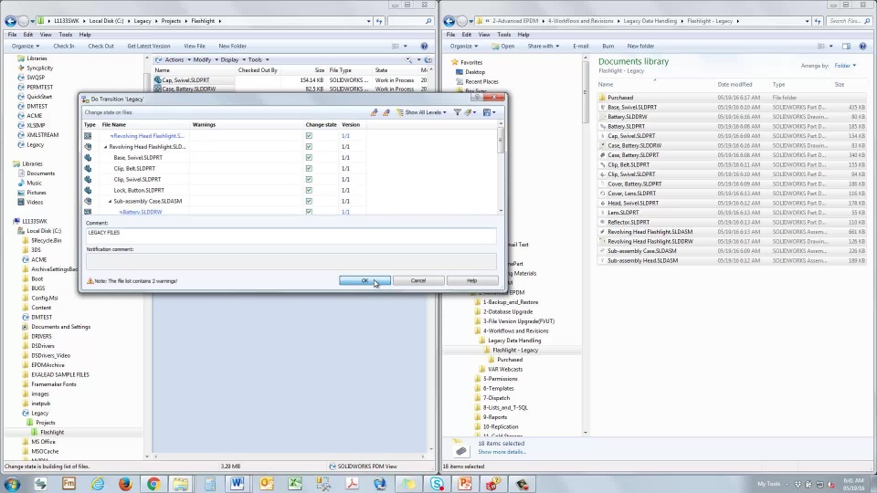877x493 pixels.
Task: Open Skype from the taskbar
Action: coord(437,484)
